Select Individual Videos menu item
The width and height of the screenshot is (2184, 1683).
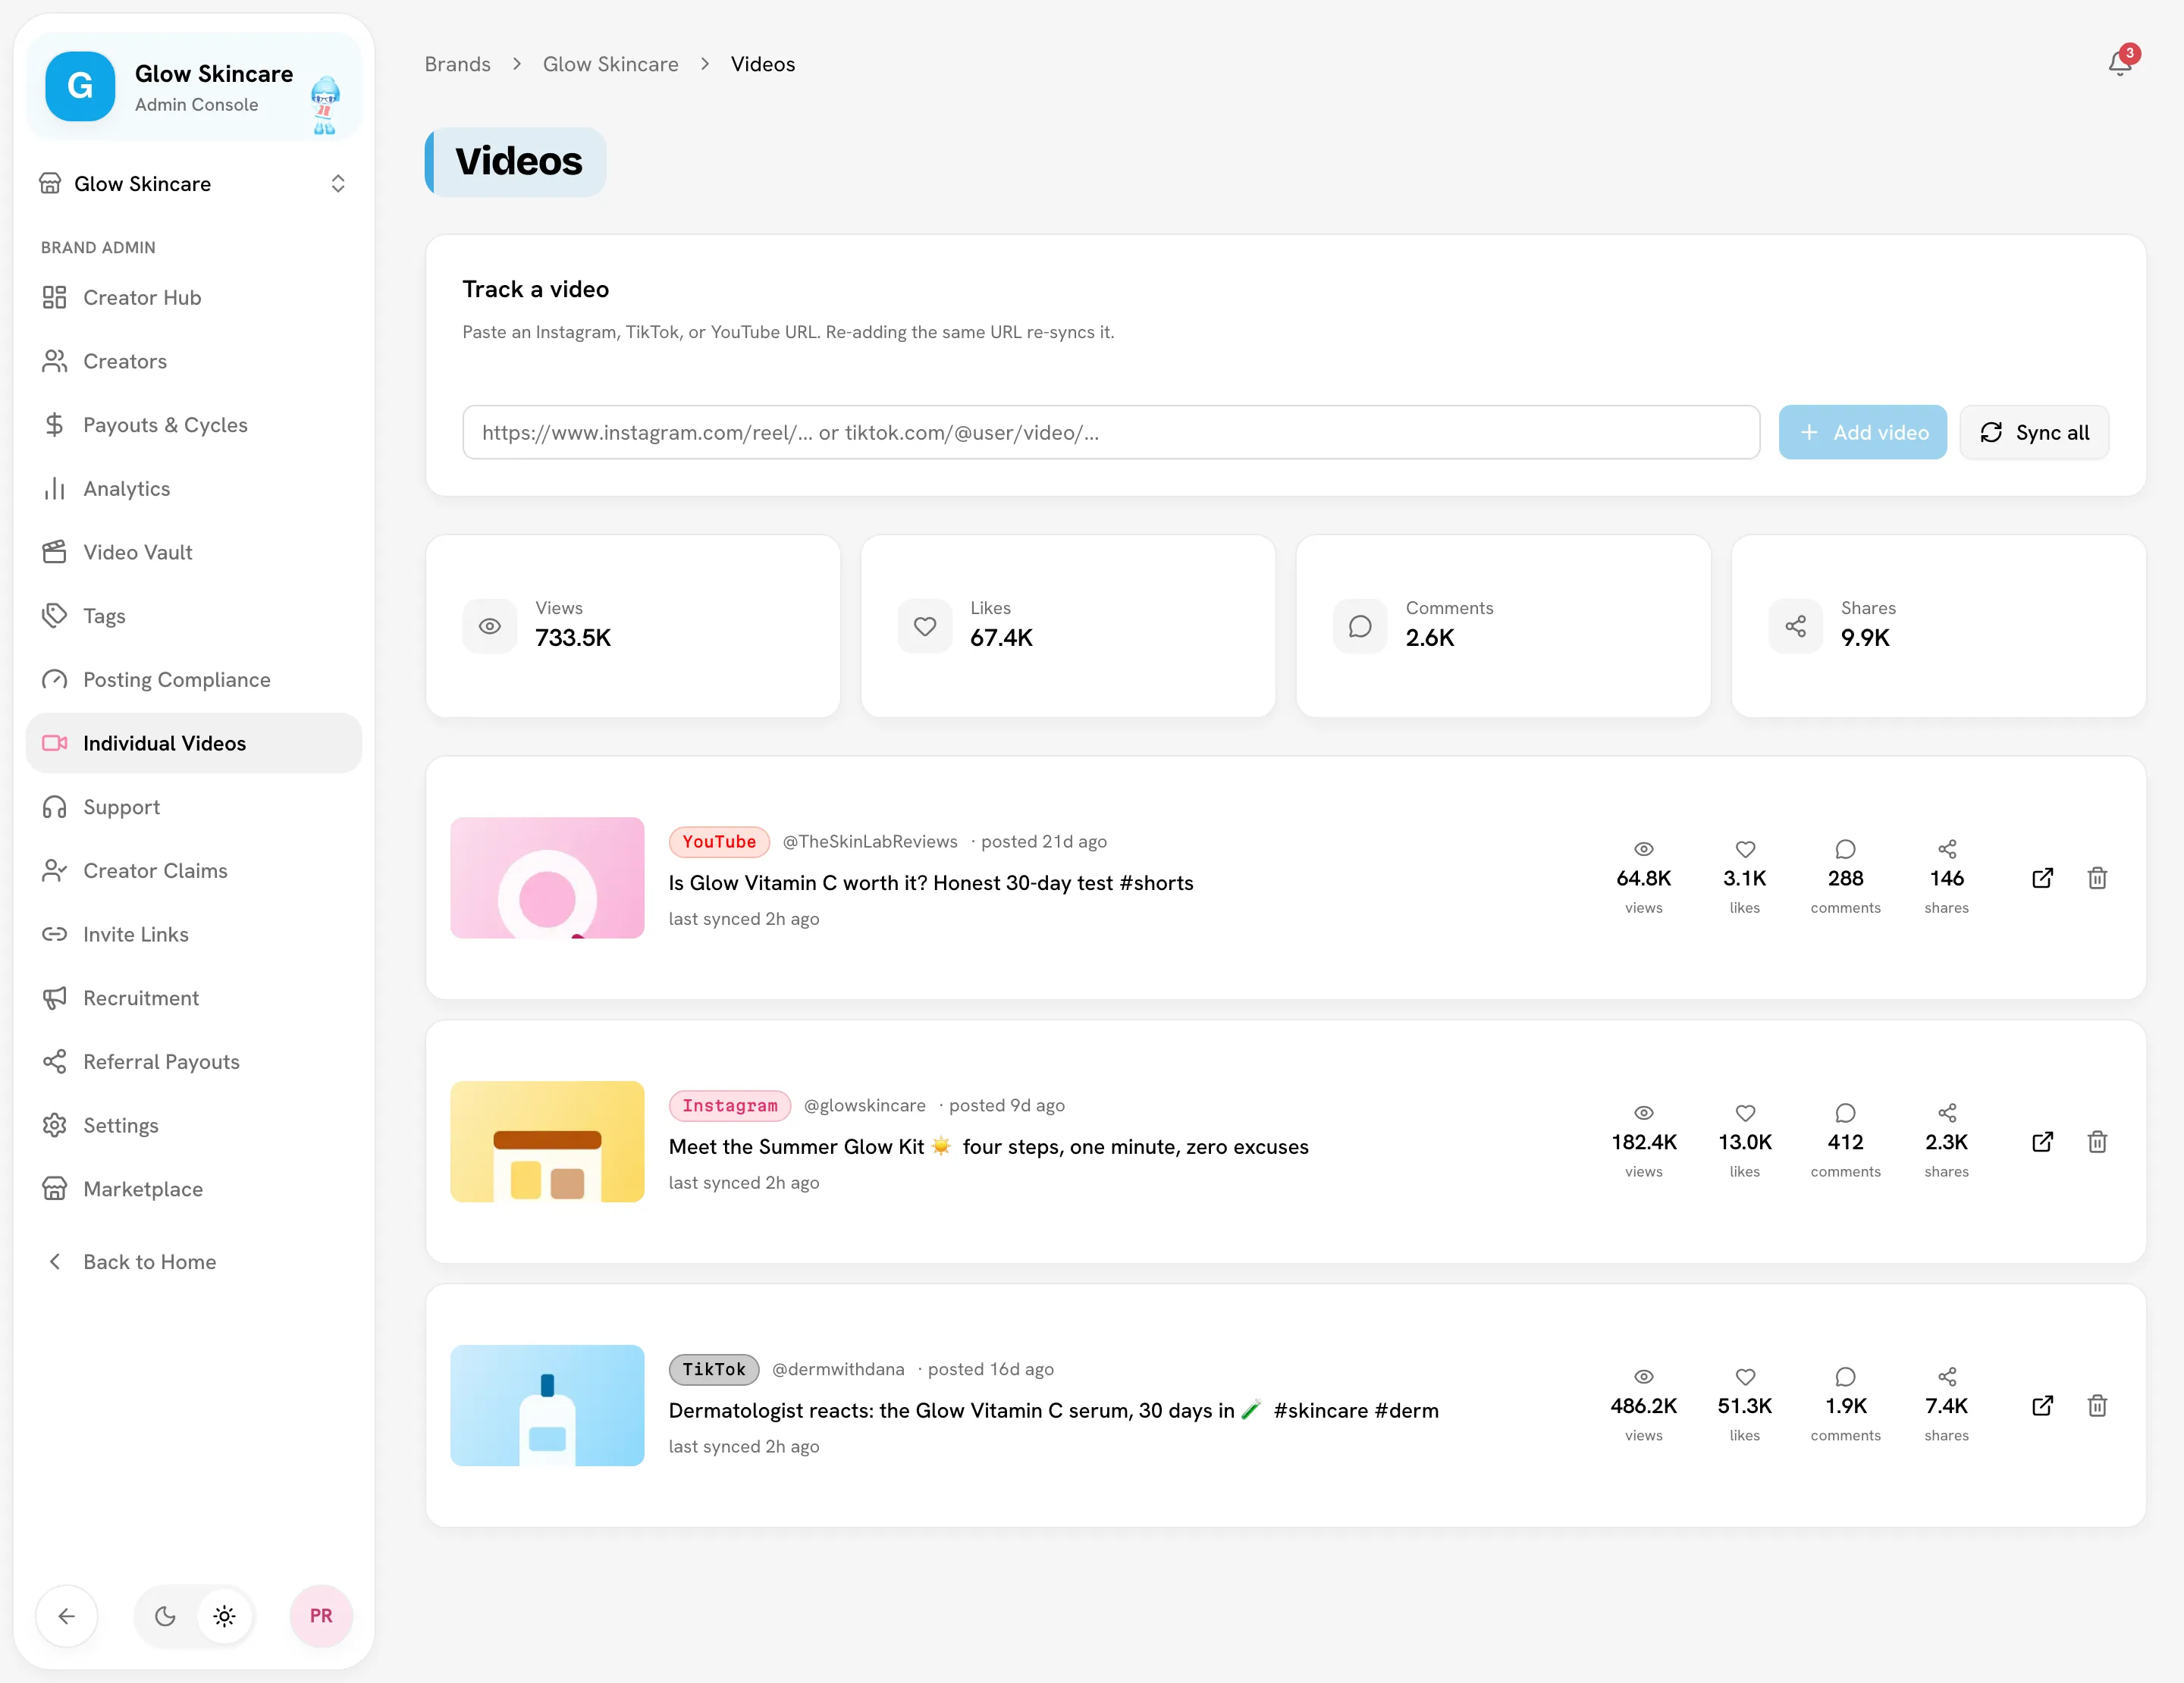click(194, 742)
